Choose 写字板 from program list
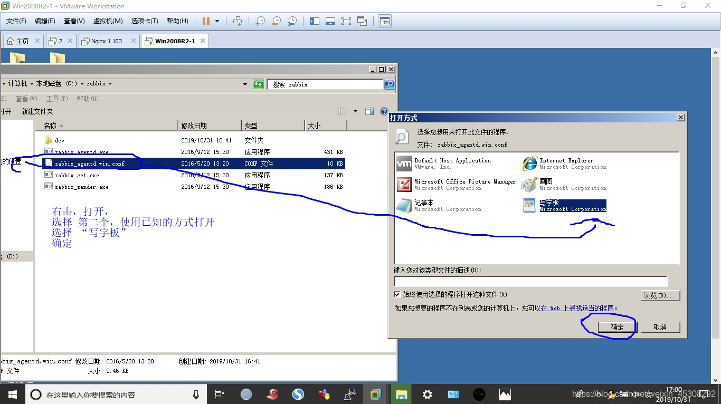Screen dimensions: 721x404 pyautogui.click(x=564, y=206)
